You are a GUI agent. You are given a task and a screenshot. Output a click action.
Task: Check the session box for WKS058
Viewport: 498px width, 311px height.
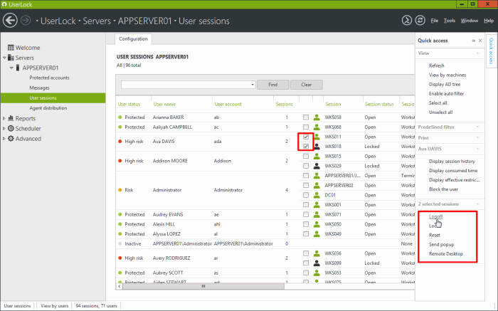pyautogui.click(x=306, y=117)
